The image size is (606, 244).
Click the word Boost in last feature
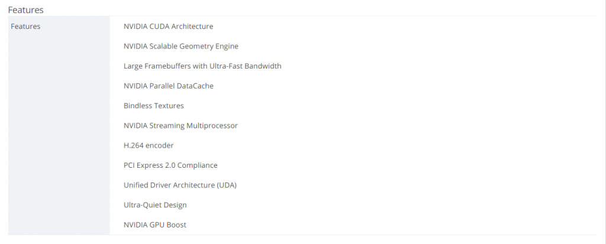coord(176,225)
